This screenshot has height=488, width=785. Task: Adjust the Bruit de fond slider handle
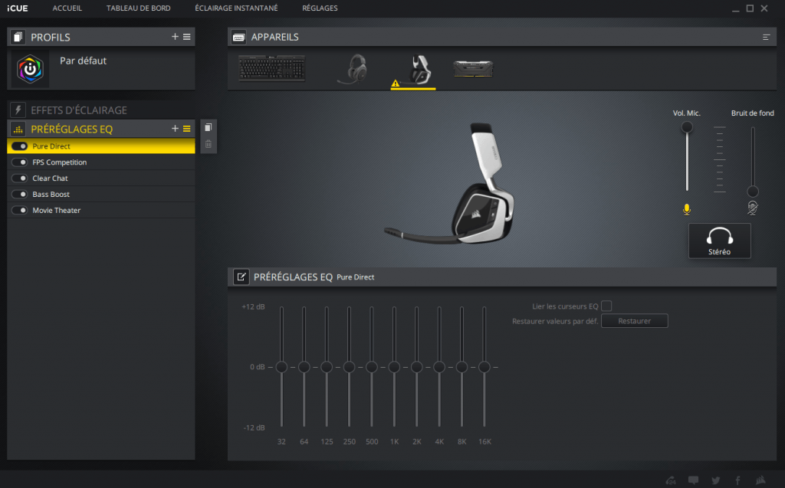(753, 192)
